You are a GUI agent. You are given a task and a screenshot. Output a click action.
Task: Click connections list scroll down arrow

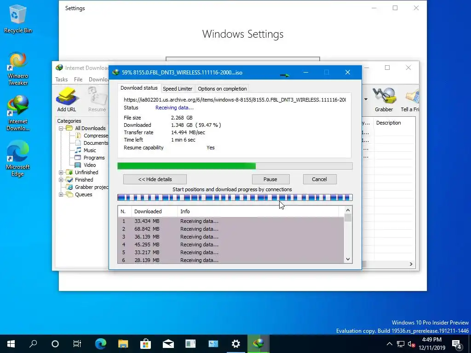[348, 259]
